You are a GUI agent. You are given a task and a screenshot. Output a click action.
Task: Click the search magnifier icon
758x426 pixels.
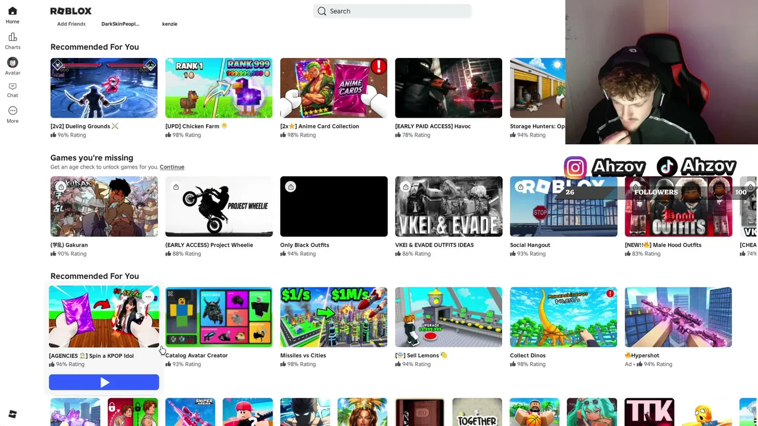(x=322, y=11)
